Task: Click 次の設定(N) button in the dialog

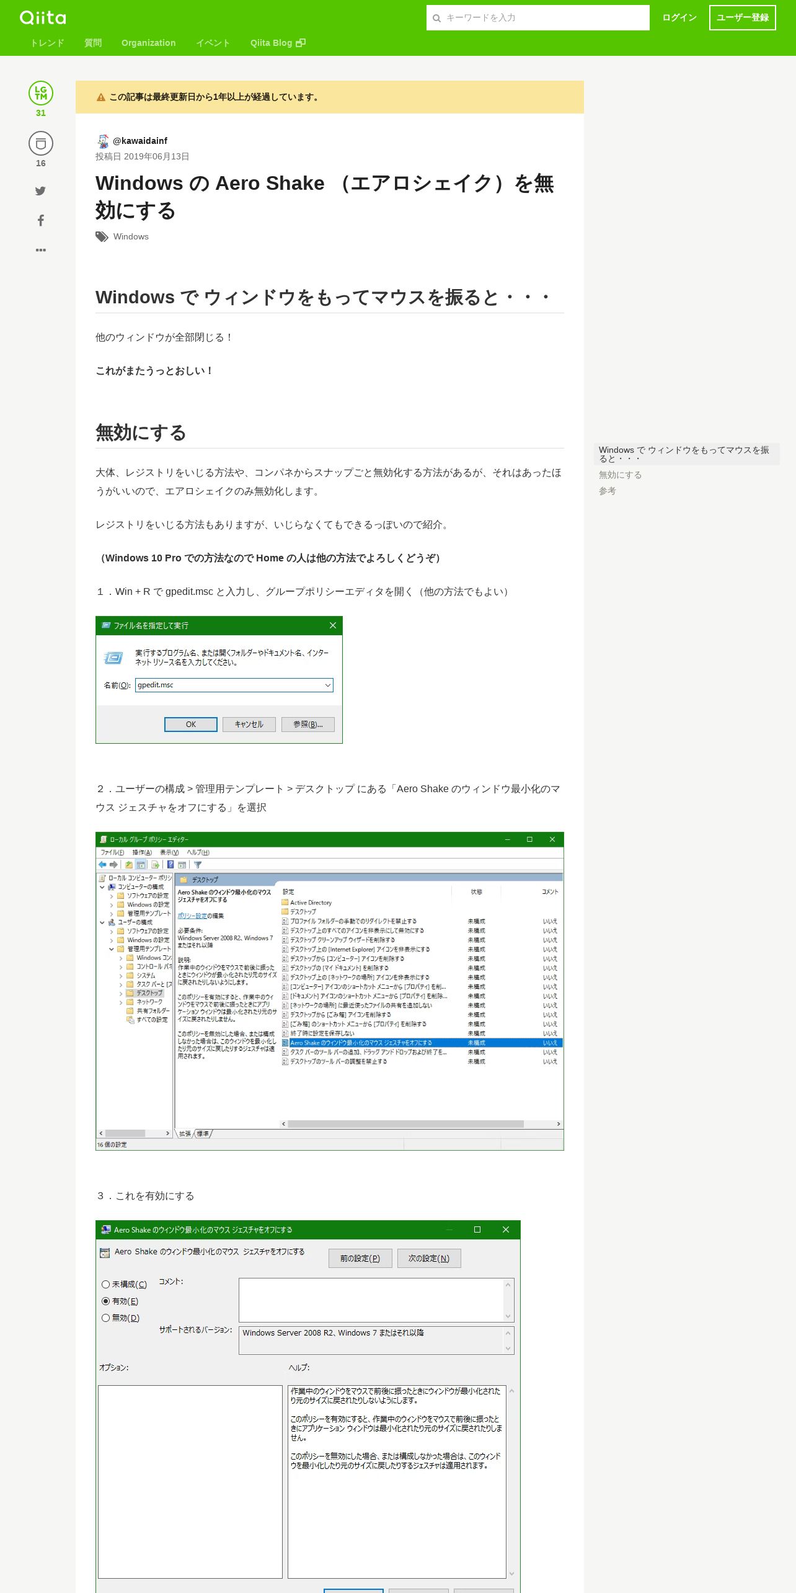Action: click(429, 1258)
